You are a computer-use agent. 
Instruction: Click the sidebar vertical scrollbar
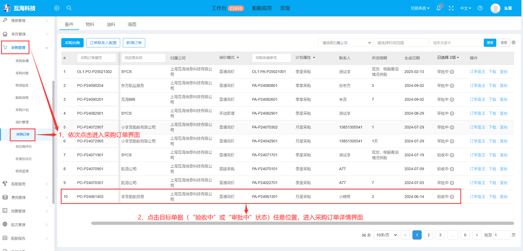click(x=53, y=142)
